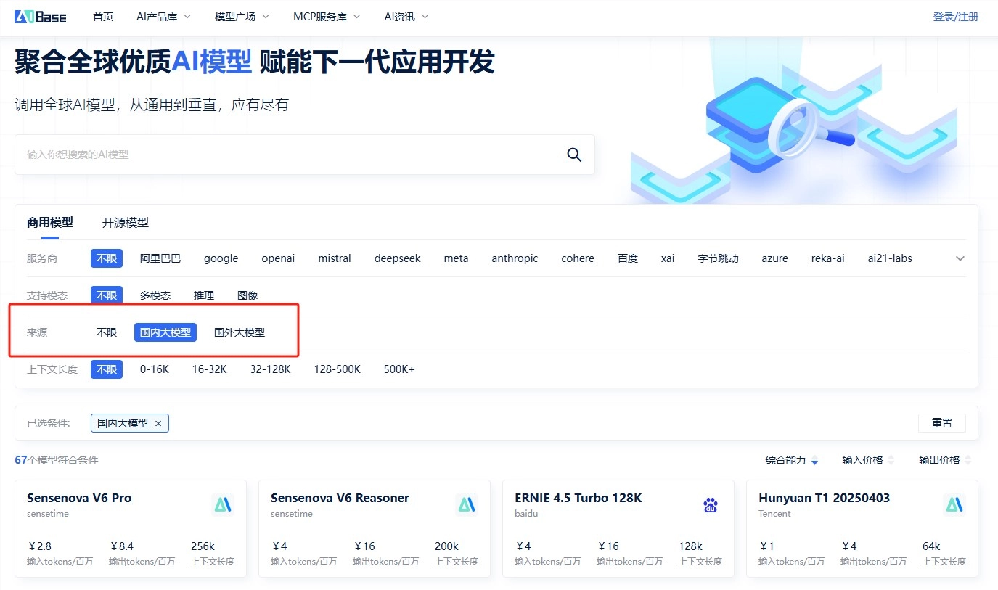Click the Sensenova V6 Pro logo icon
Screen dimensions: 998x590
pos(223,505)
